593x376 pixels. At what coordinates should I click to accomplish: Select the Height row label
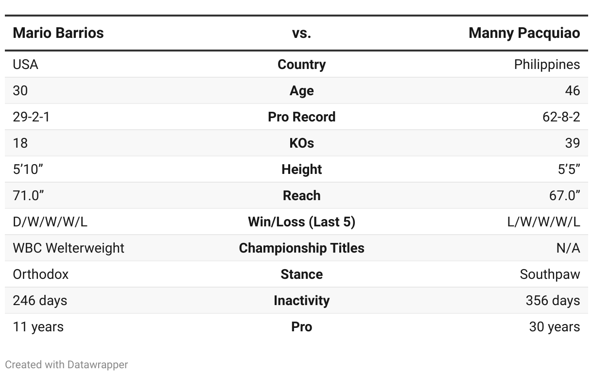coord(301,170)
